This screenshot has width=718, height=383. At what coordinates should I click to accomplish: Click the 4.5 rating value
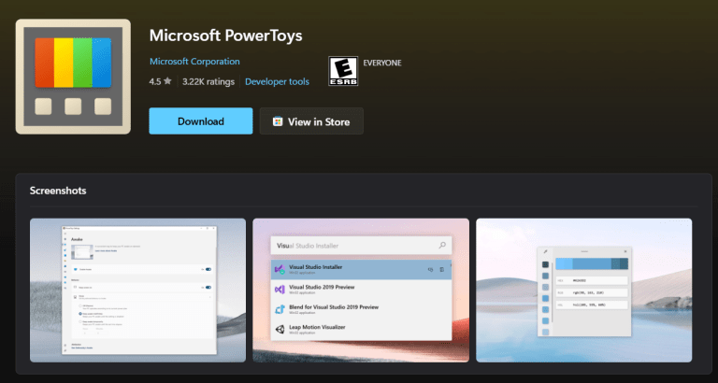155,82
